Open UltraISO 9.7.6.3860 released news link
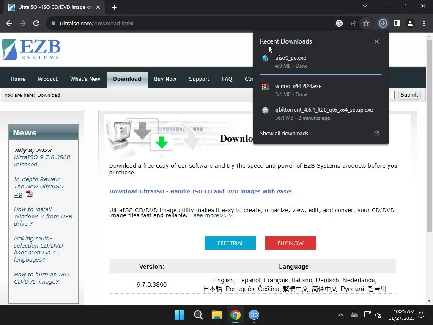This screenshot has height=325, width=433. [x=42, y=161]
